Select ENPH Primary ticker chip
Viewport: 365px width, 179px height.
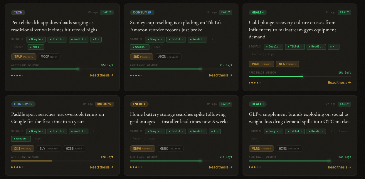coord(143,149)
